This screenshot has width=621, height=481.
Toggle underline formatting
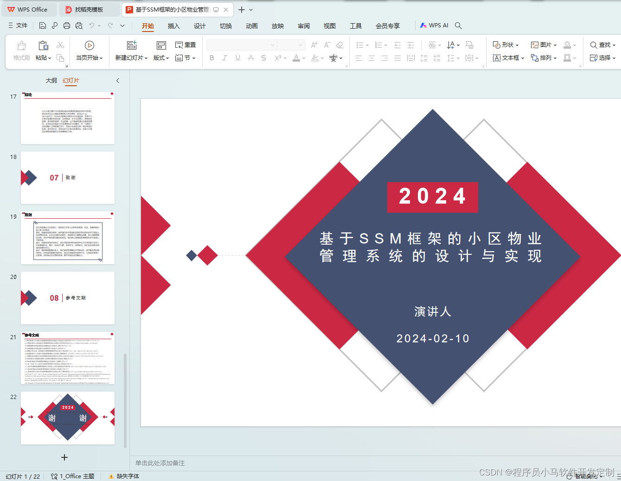[237, 57]
